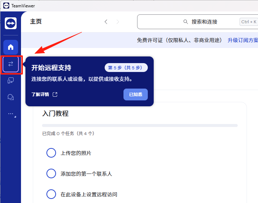Expand the three-dot more menu in sidebar
This screenshot has width=258, height=203.
point(11,114)
